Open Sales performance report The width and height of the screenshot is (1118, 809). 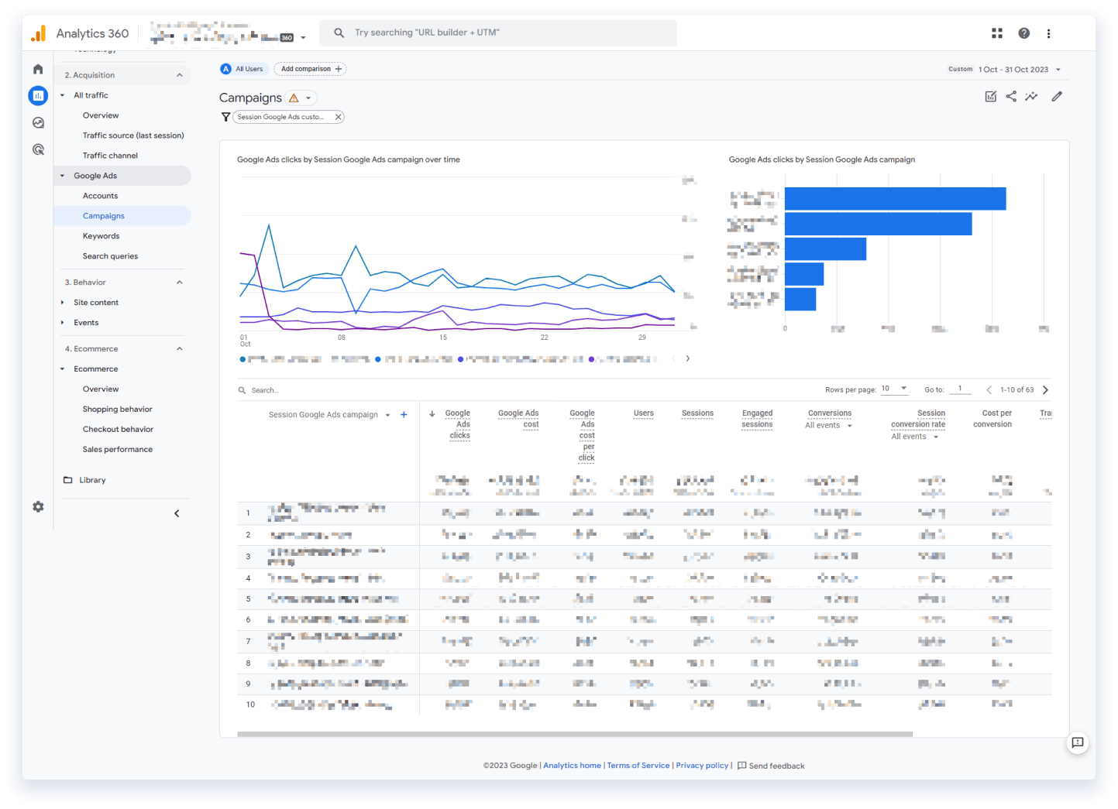[x=117, y=450]
